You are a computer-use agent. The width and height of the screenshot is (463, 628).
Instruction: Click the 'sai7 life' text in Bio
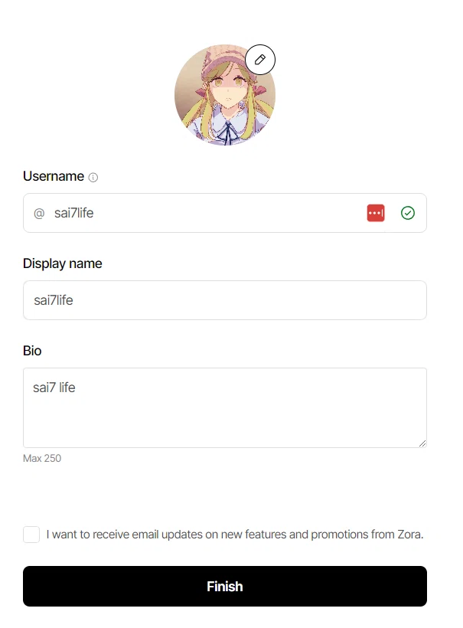54,388
